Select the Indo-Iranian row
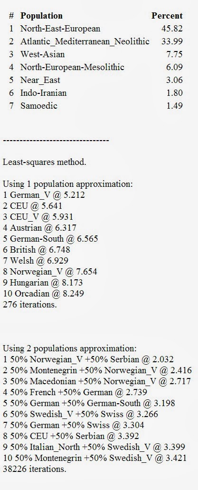198x490 pixels. click(96, 93)
